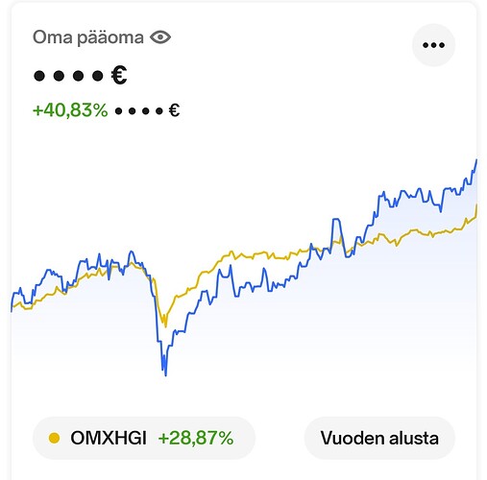Reveal the hidden euro gain amount
The height and width of the screenshot is (480, 487).
[139, 111]
